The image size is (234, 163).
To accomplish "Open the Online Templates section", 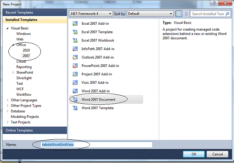I will coord(35,130).
